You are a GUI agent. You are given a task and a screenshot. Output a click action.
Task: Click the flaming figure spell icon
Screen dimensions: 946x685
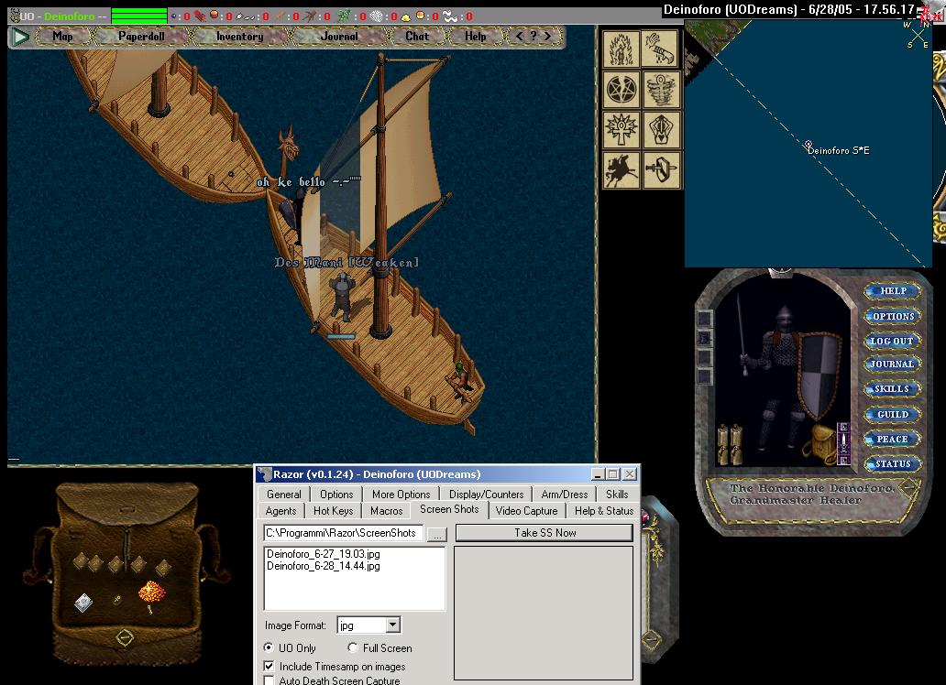(x=622, y=49)
